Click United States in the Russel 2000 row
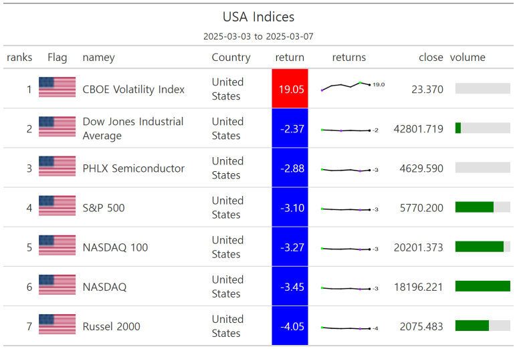 [227, 326]
